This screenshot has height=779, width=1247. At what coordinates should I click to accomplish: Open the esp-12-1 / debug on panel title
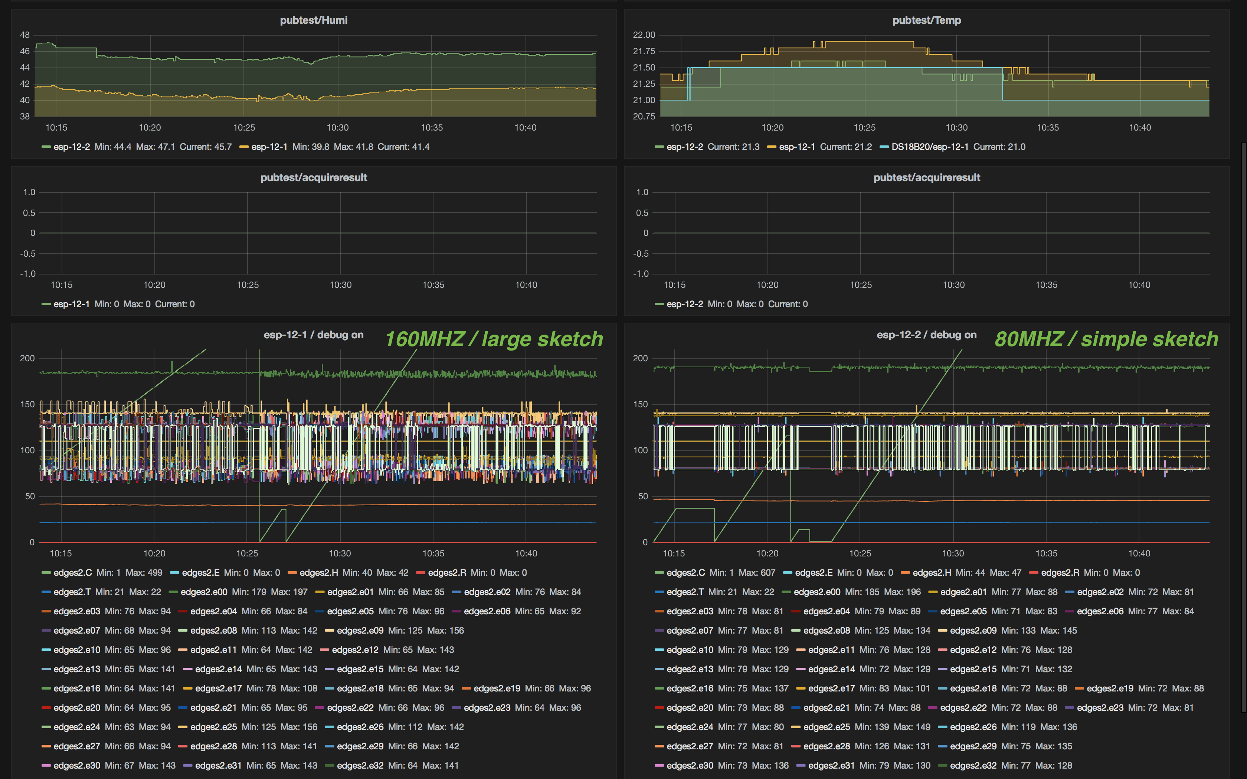click(313, 335)
